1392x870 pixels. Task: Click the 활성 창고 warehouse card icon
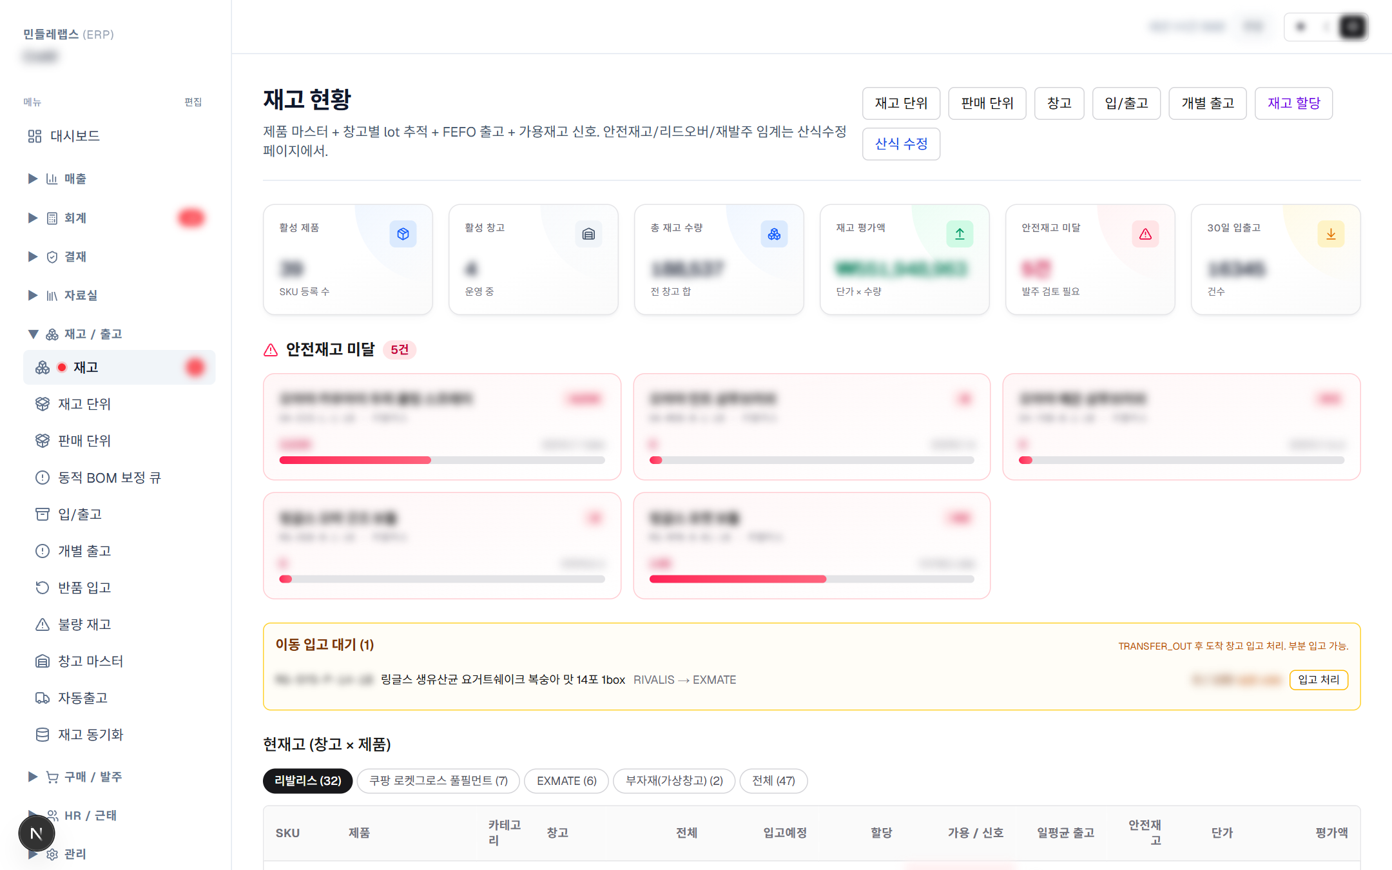click(x=588, y=234)
